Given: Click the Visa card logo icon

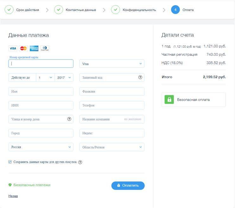Looking at the screenshot, I should pos(13,48).
